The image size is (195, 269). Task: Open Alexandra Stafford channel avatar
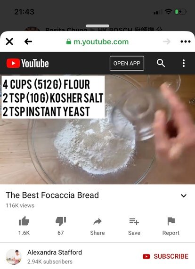point(14,257)
